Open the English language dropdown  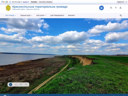click(x=26, y=2)
